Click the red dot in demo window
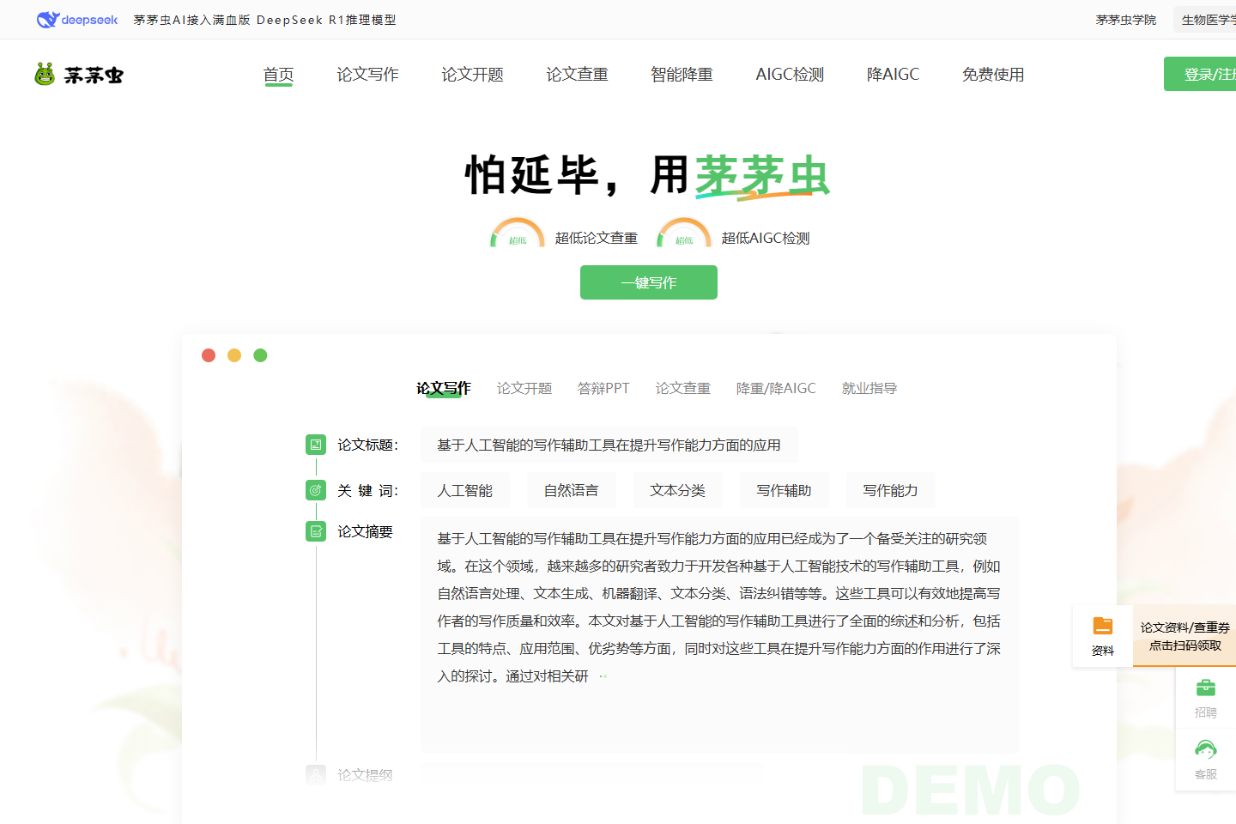Viewport: 1236px width, 824px height. click(209, 355)
